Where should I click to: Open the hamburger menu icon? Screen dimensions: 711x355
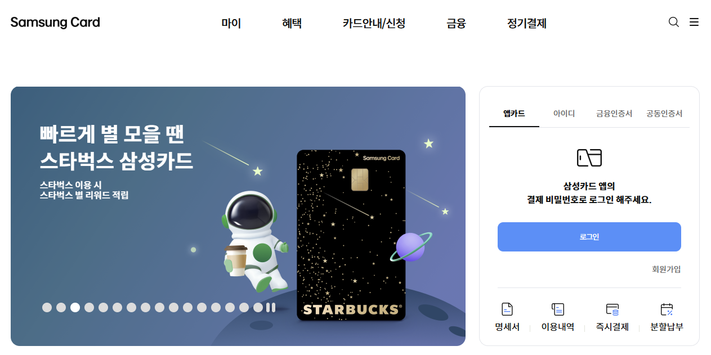(x=694, y=22)
